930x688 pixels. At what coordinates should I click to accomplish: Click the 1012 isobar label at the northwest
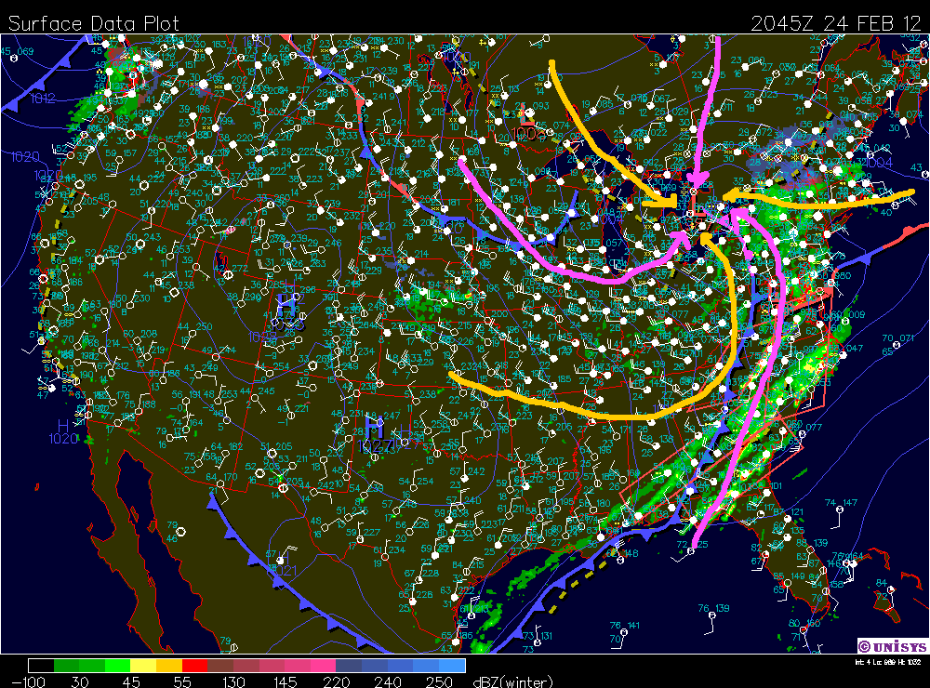coord(44,99)
